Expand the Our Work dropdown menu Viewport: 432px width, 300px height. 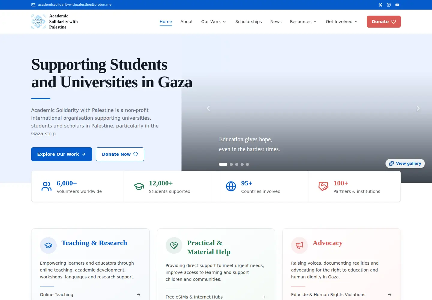point(214,22)
